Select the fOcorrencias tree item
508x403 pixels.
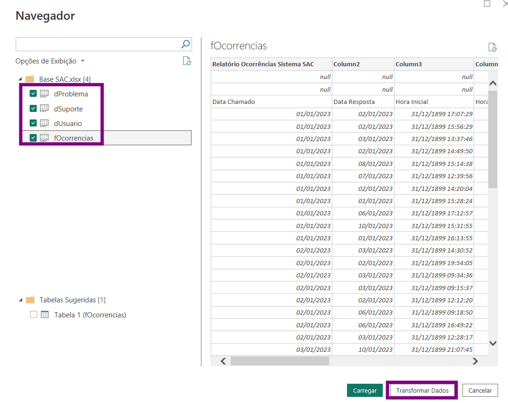[106, 138]
